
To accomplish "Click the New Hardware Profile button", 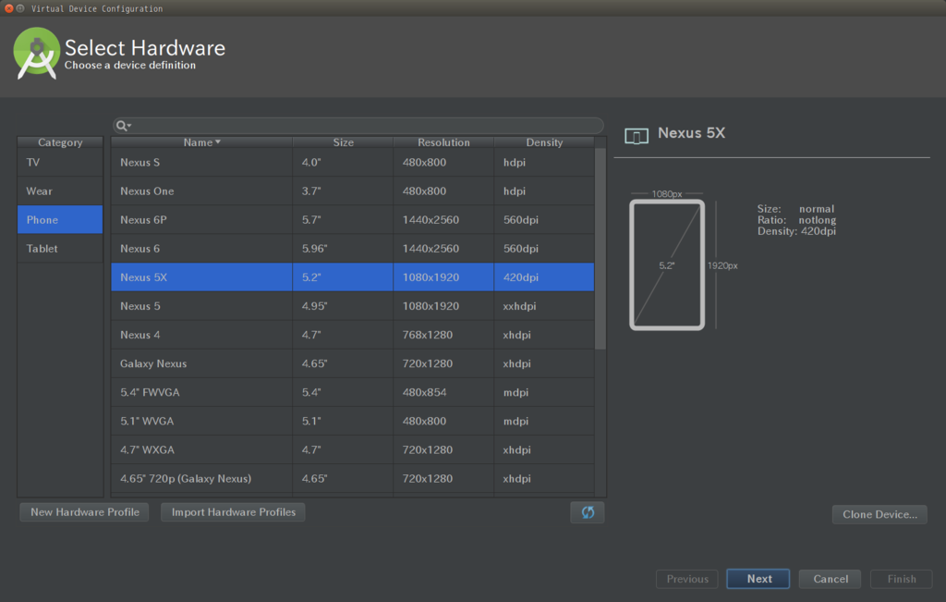I will [x=84, y=512].
